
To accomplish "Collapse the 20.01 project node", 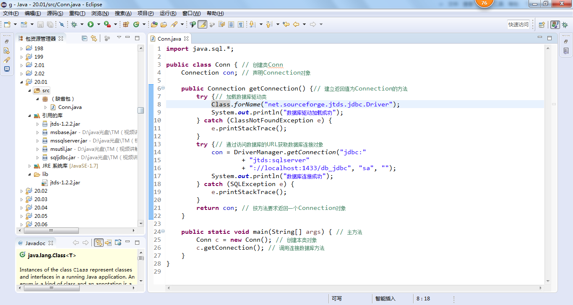I will point(22,82).
